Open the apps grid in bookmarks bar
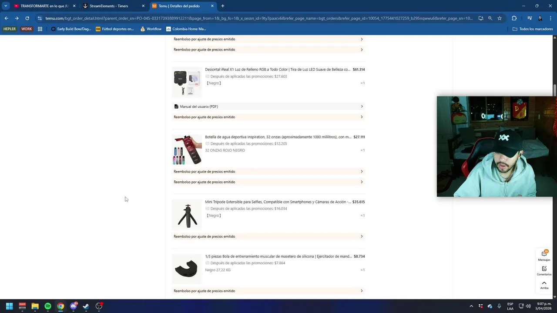Viewport: 557px width, 313px height. [40, 29]
